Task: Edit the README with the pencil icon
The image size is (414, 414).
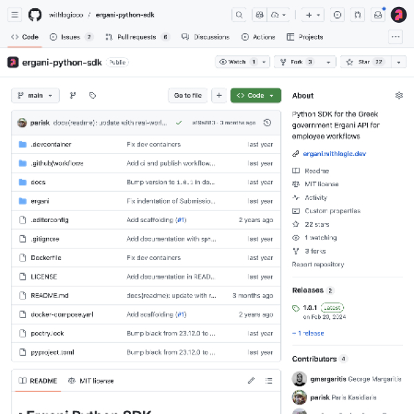Action: pyautogui.click(x=251, y=380)
